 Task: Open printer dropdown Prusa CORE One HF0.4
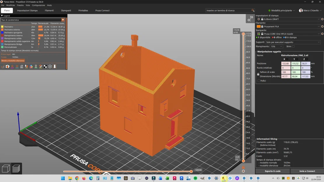coord(288,34)
